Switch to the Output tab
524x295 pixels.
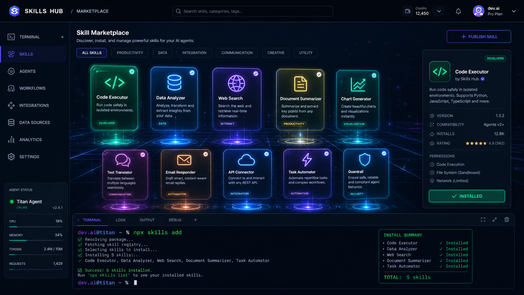click(x=147, y=220)
